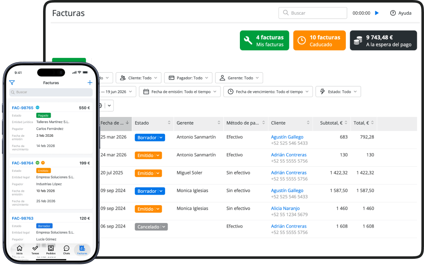Sort table by Gerente column

click(x=198, y=123)
